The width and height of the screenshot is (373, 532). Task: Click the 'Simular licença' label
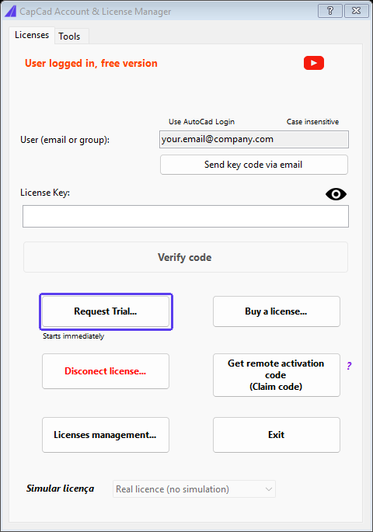tap(60, 489)
